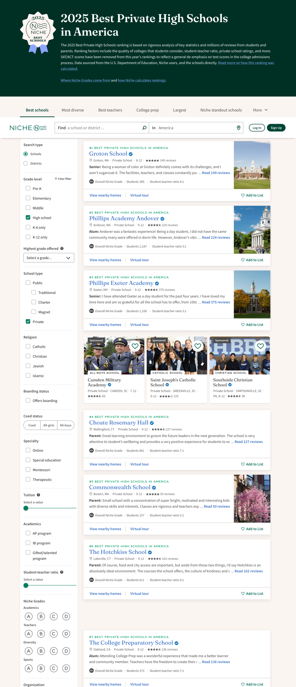Check the Catholic religion box

[x=28, y=346]
